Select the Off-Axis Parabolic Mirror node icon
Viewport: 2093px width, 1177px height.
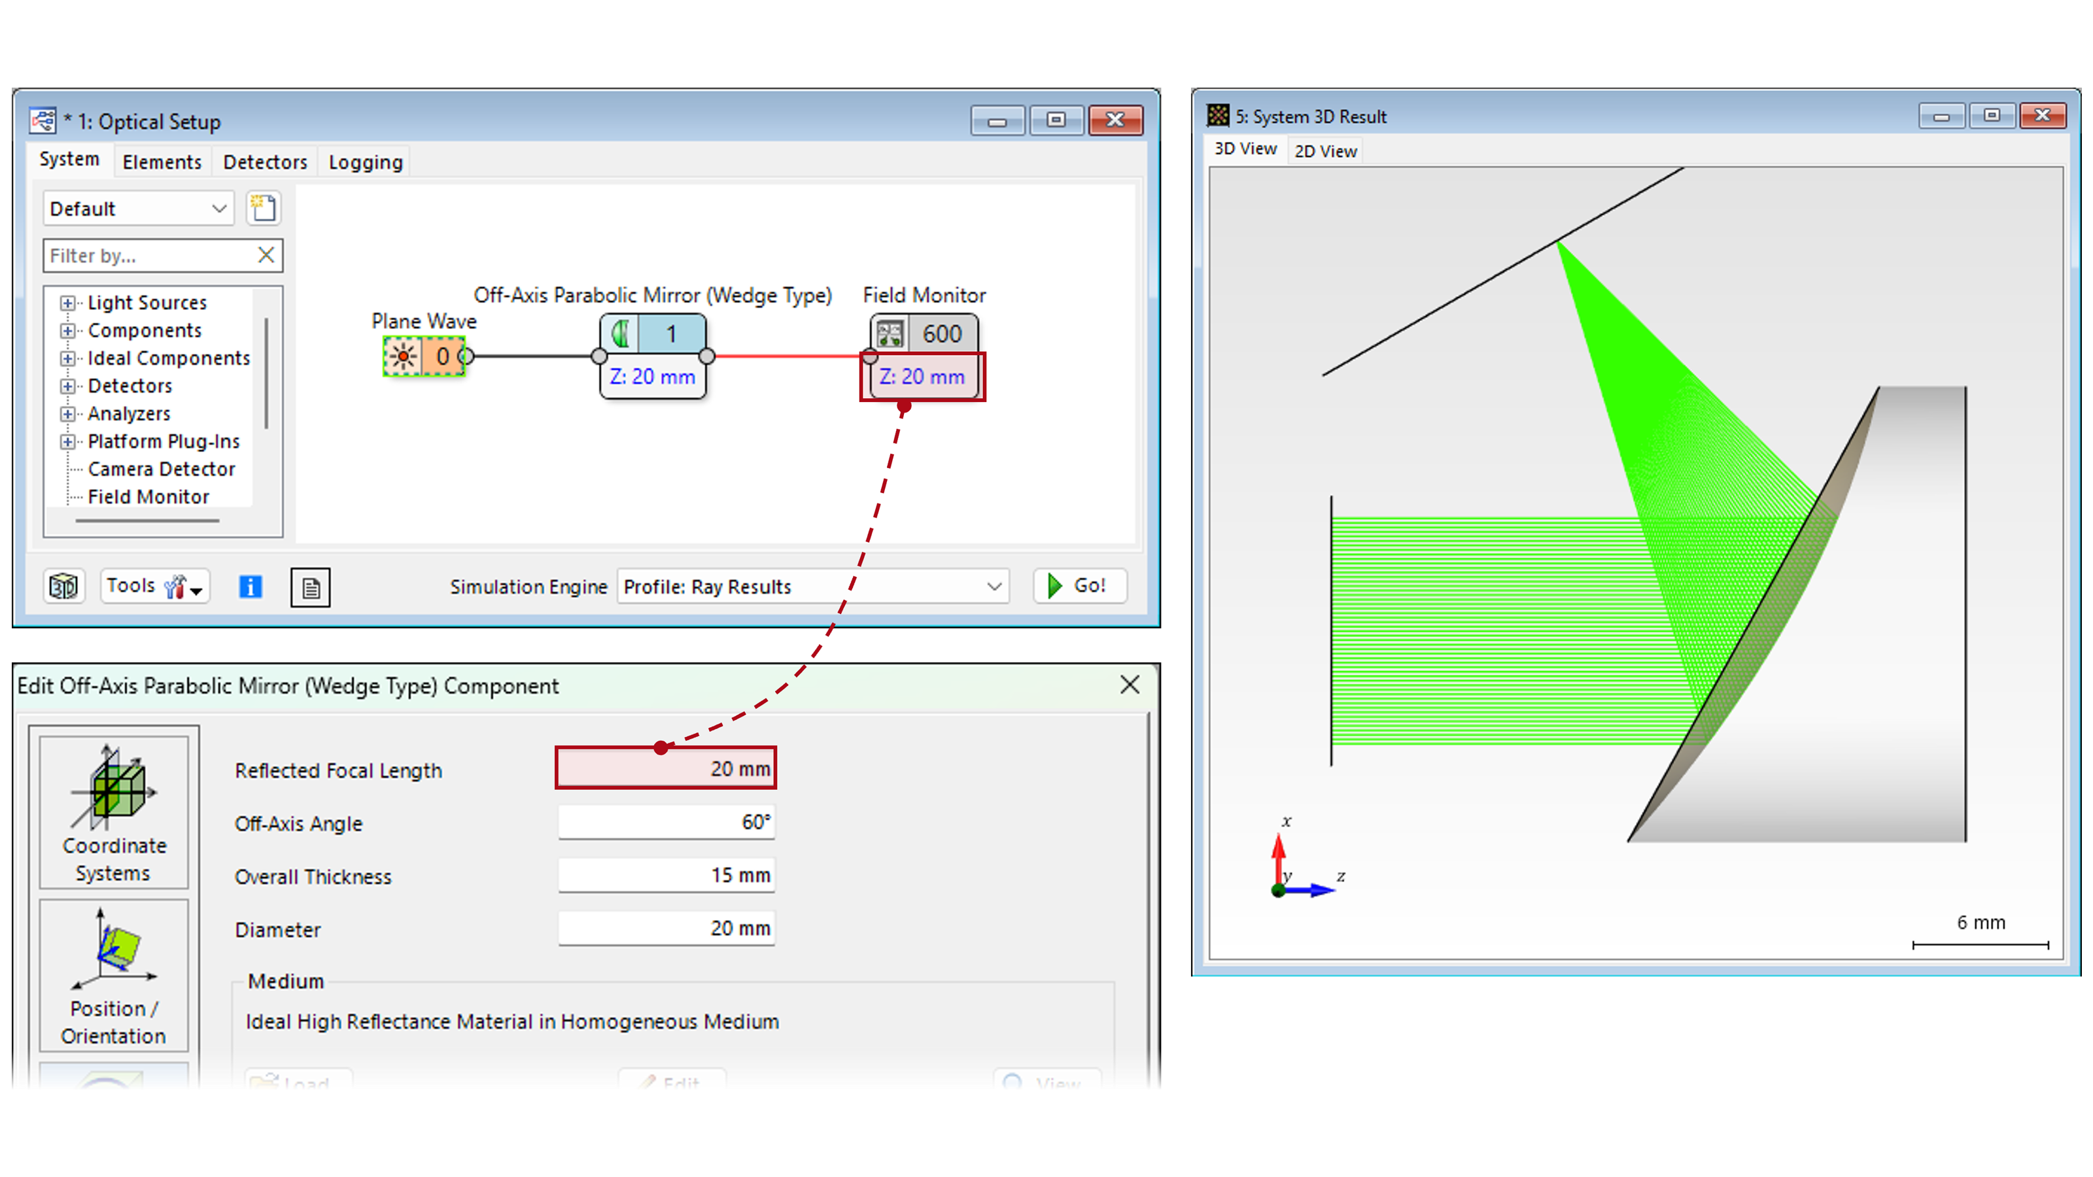621,334
